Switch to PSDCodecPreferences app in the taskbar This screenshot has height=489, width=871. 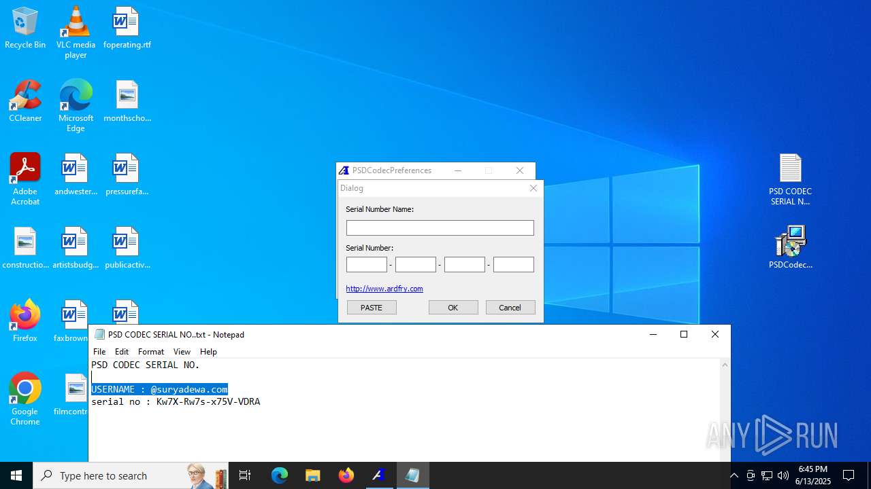click(379, 475)
